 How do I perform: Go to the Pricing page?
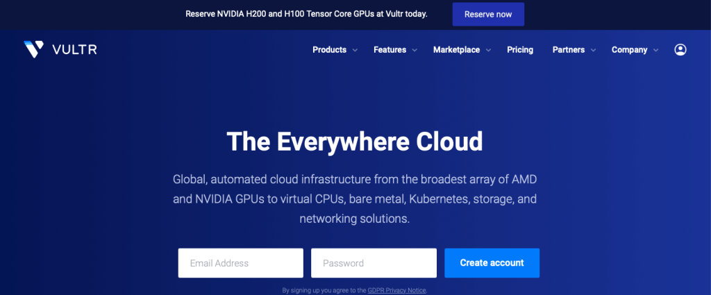(x=520, y=50)
